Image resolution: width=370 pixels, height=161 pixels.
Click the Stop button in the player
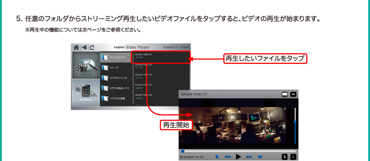pyautogui.click(x=217, y=157)
